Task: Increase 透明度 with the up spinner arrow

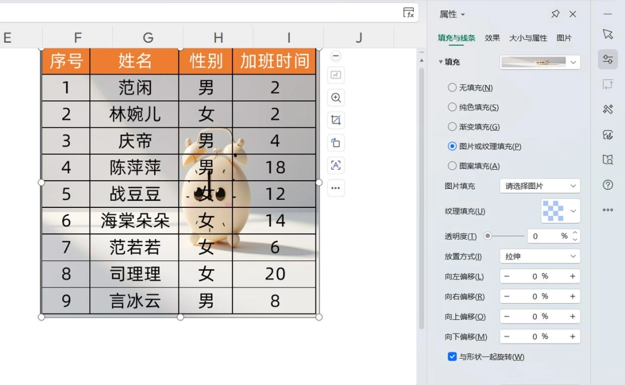Action: click(575, 233)
